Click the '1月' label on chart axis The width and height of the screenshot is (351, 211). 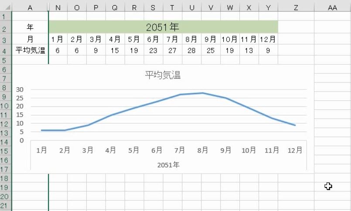click(x=41, y=150)
